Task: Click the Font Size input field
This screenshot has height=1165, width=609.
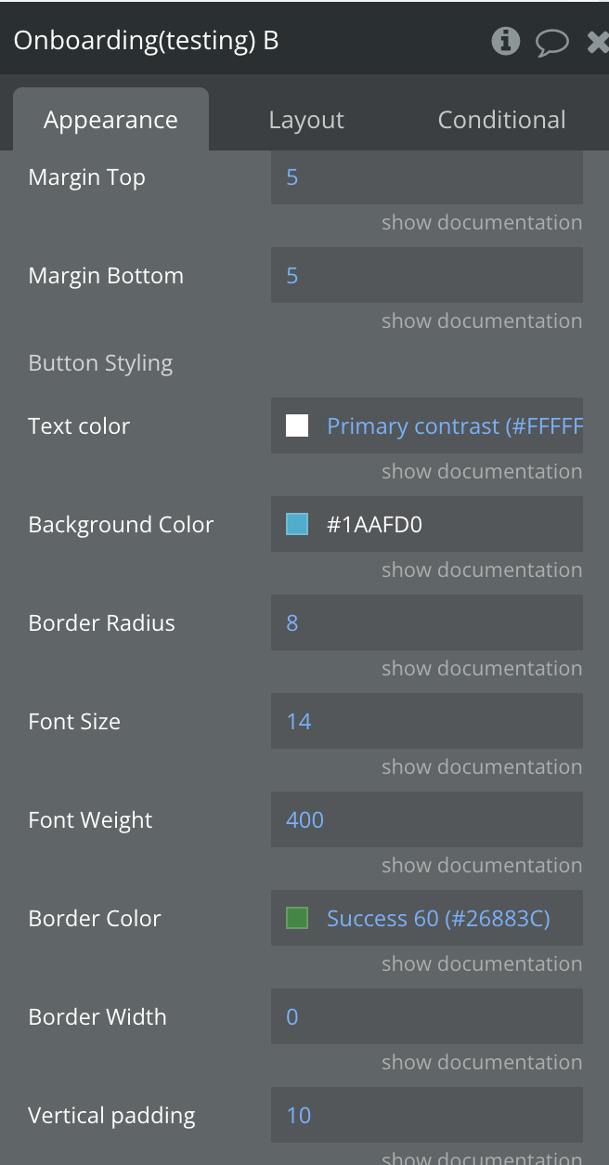Action: point(426,722)
